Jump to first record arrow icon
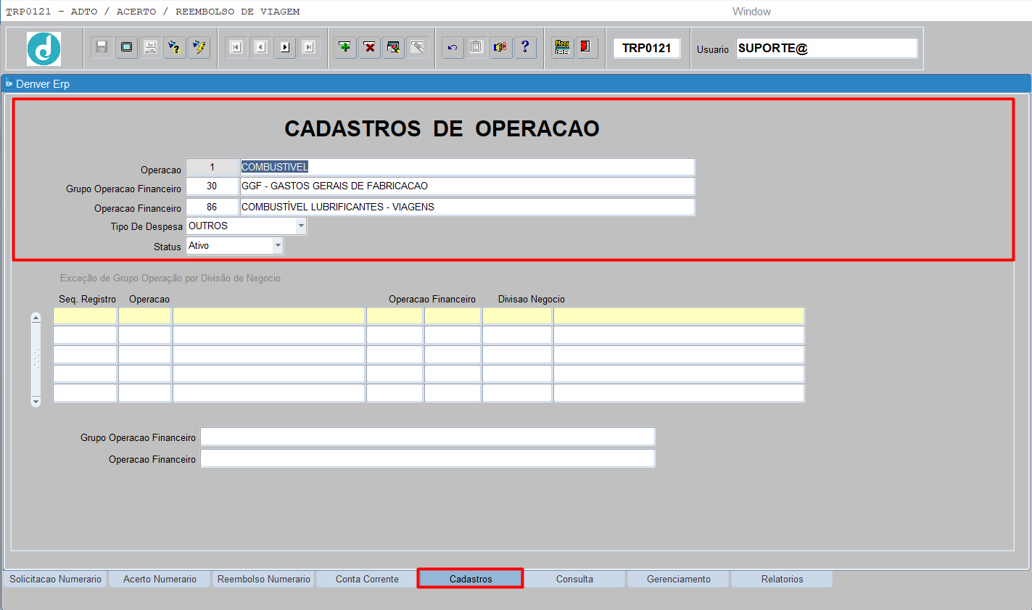The image size is (1032, 610). point(236,47)
